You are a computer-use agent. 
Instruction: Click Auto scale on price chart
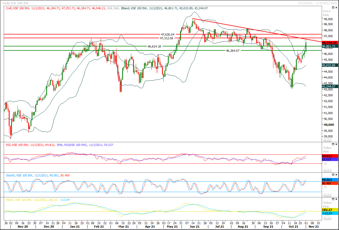point(328,140)
